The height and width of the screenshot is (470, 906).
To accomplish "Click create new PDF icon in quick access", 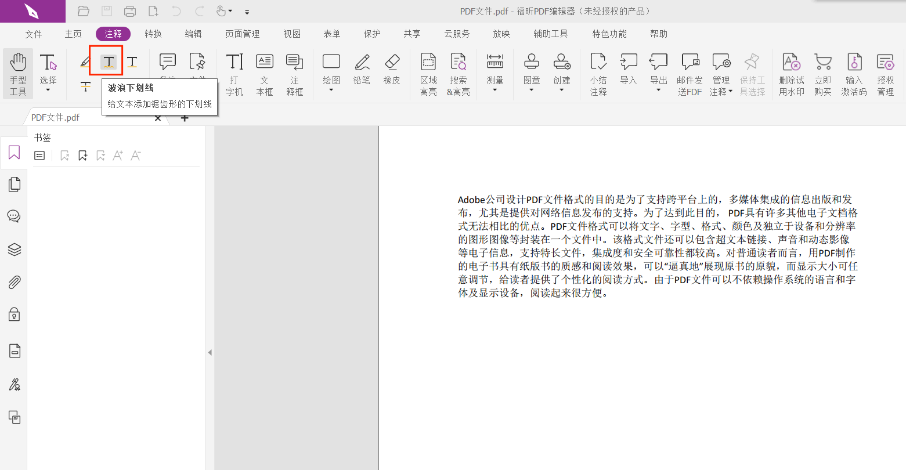I will point(153,11).
